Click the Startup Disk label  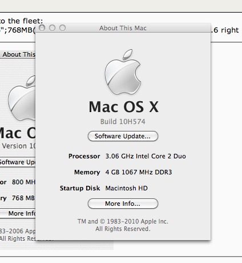point(80,188)
